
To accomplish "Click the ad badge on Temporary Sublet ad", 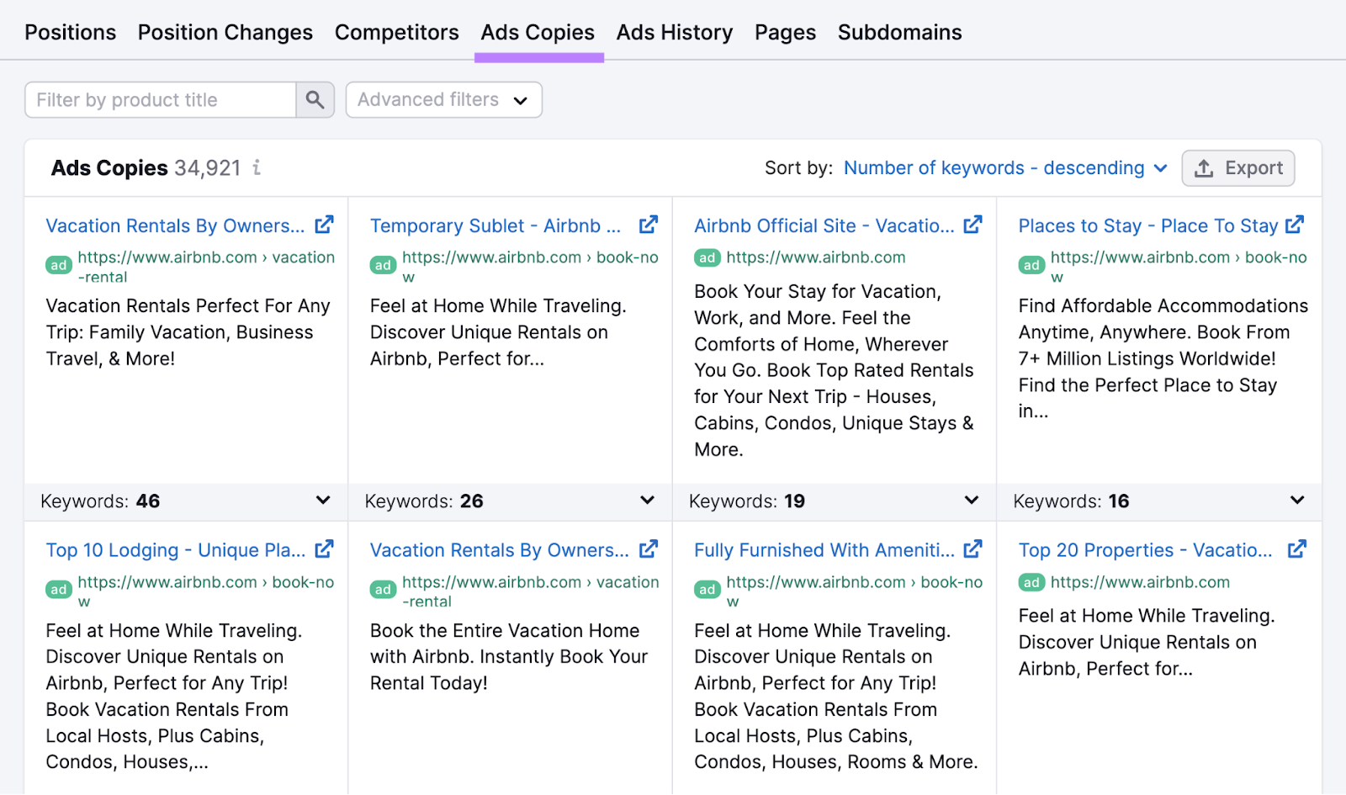I will pyautogui.click(x=383, y=266).
